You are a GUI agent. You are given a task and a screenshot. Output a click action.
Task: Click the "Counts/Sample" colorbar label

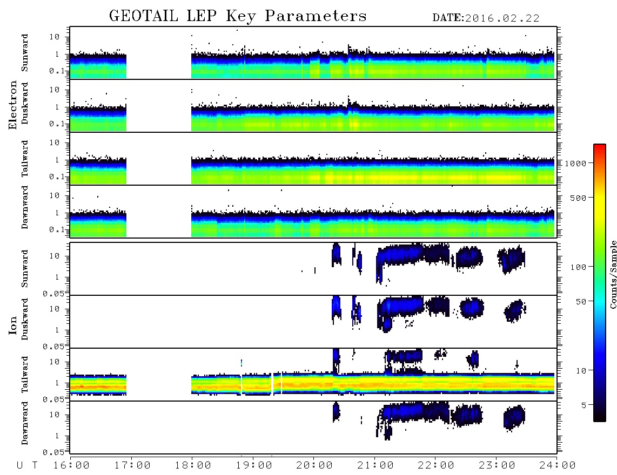click(613, 274)
